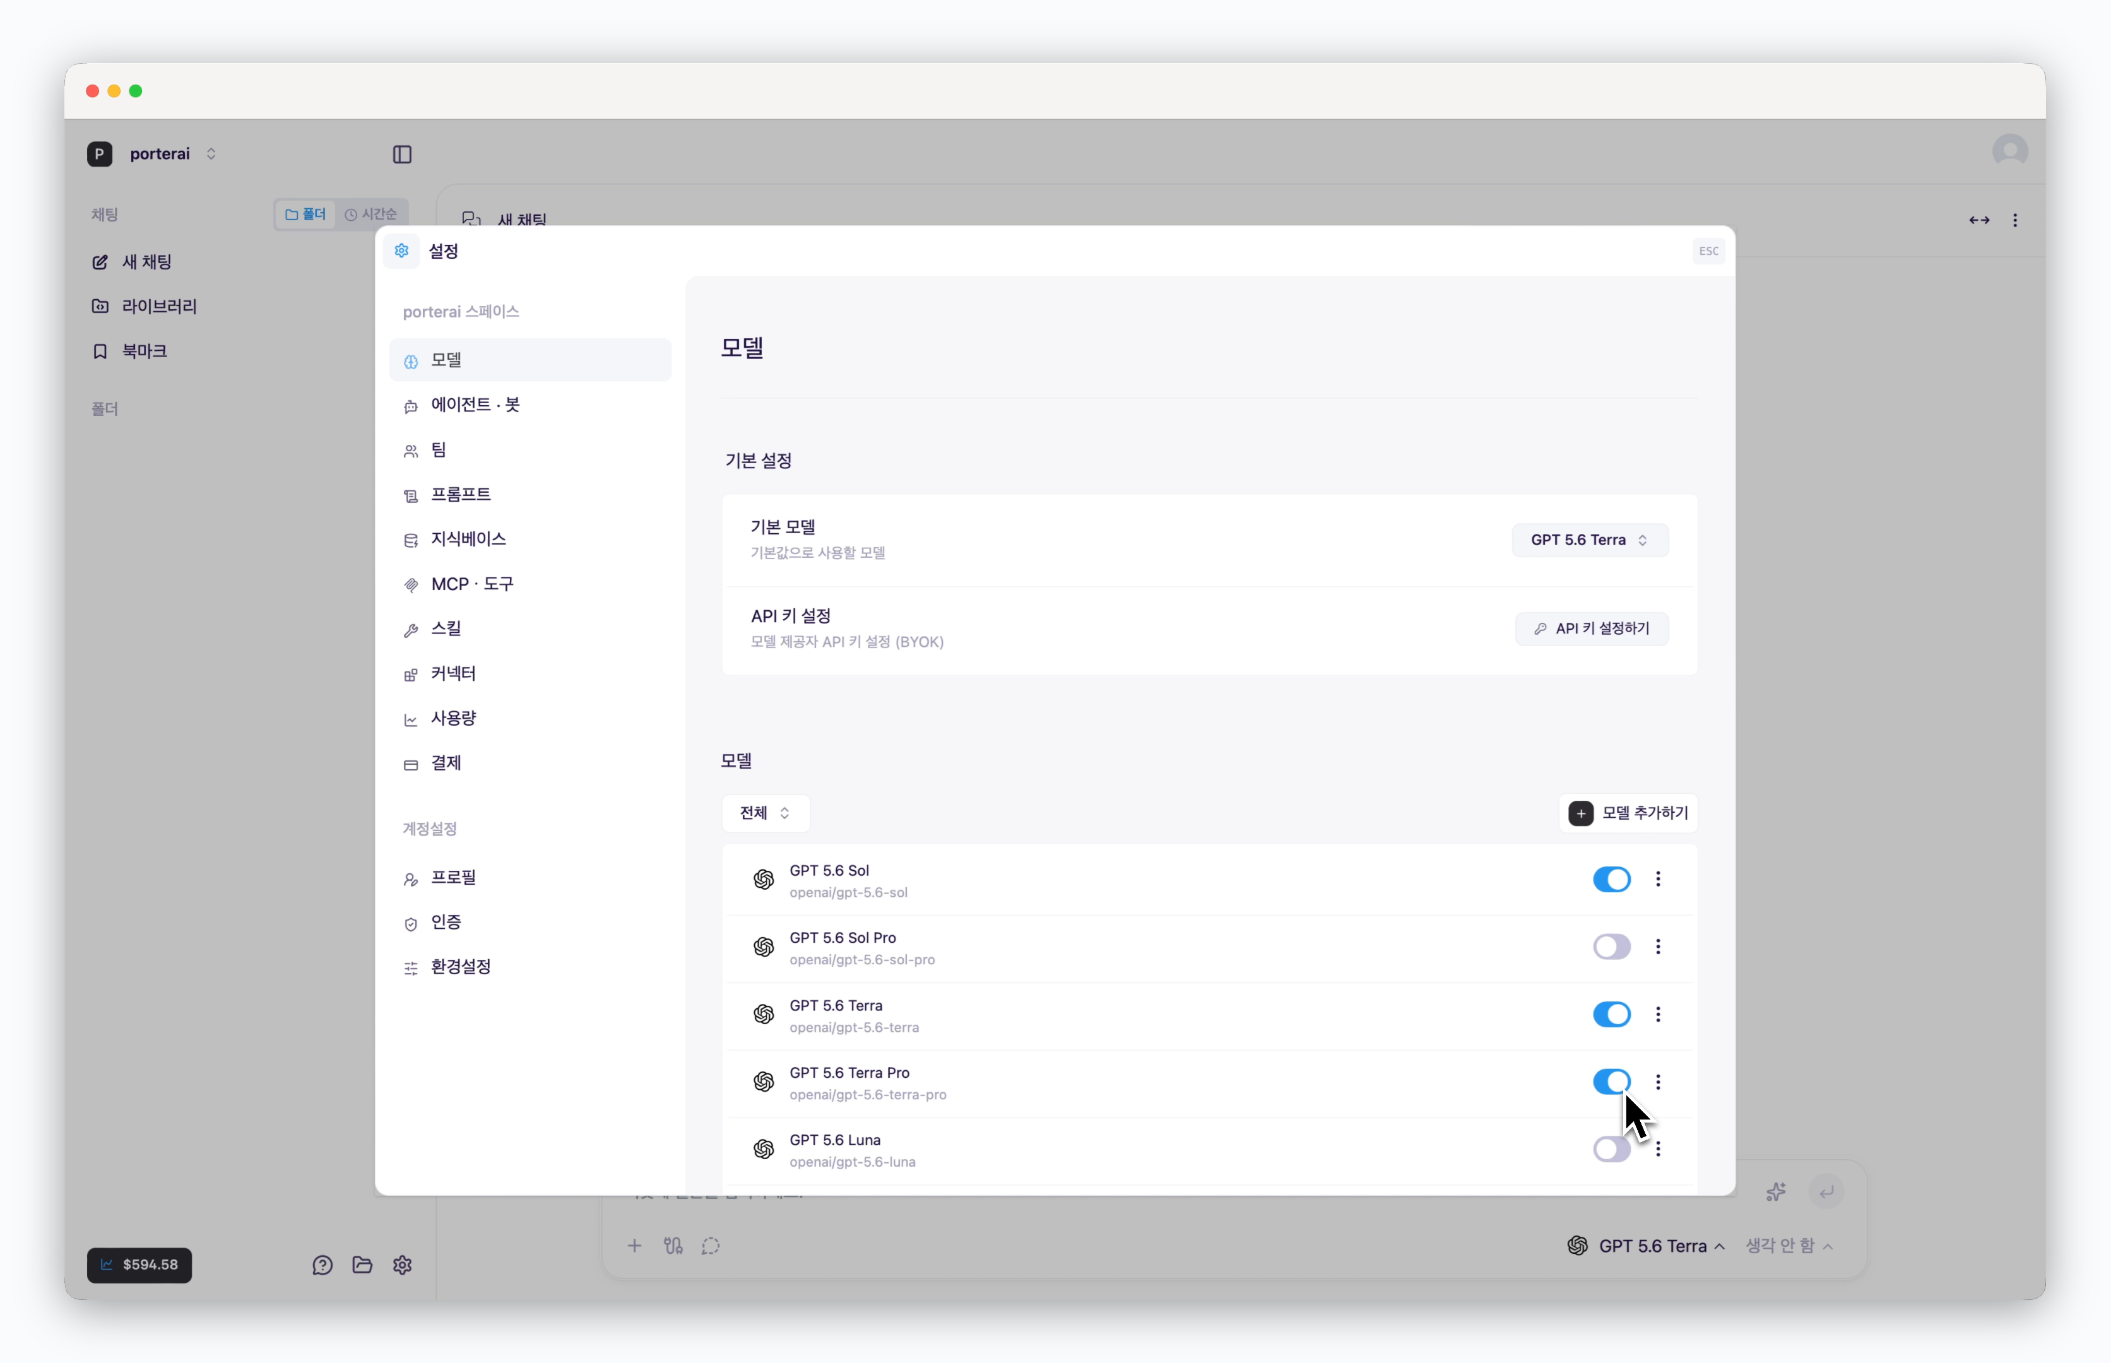This screenshot has height=1363, width=2111.
Task: Click the dashed chat bubble icon in composer
Action: [x=711, y=1246]
